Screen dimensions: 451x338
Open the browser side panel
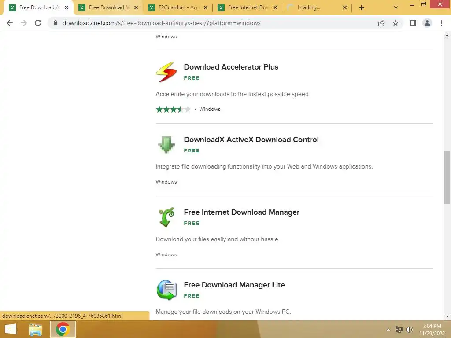pos(413,23)
